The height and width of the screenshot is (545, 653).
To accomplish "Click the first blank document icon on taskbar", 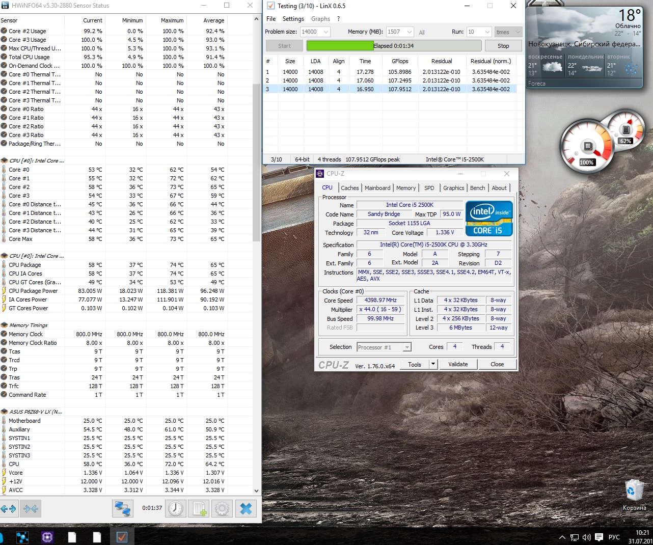I will [x=72, y=537].
